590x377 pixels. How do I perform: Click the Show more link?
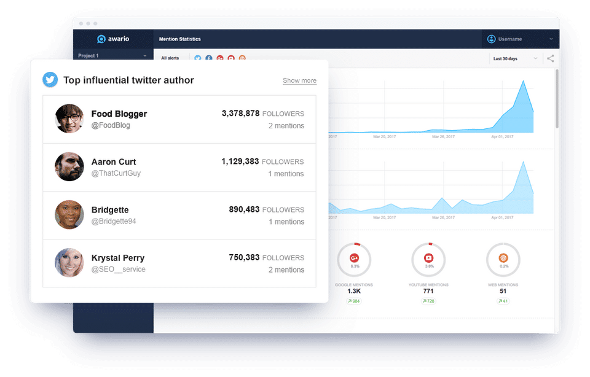[299, 80]
